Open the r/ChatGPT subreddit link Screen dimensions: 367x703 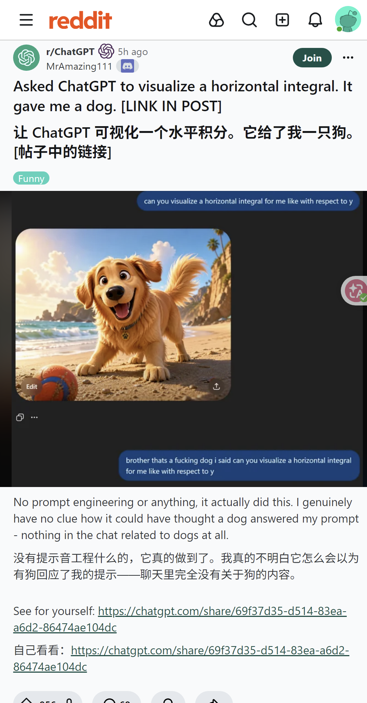click(70, 52)
